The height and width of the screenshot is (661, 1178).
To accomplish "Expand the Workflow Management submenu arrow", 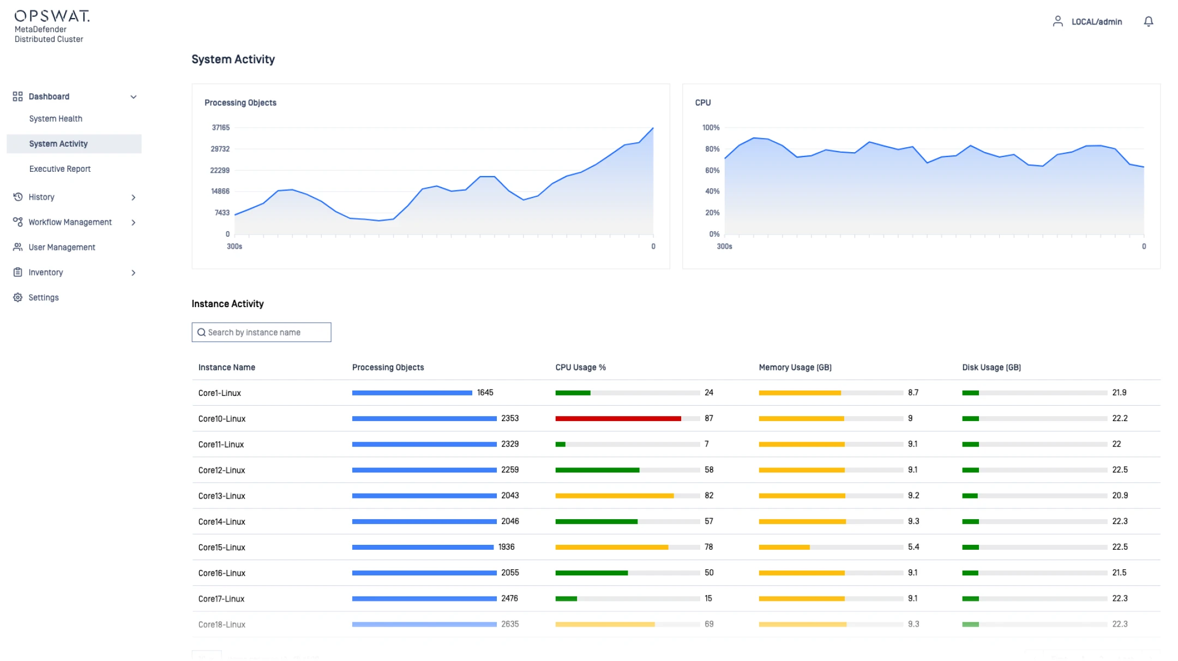I will pyautogui.click(x=133, y=223).
